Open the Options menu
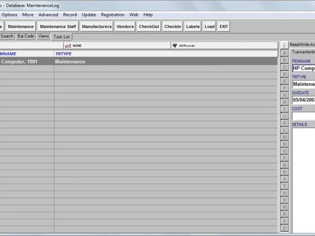The height and width of the screenshot is (236, 315). click(9, 15)
